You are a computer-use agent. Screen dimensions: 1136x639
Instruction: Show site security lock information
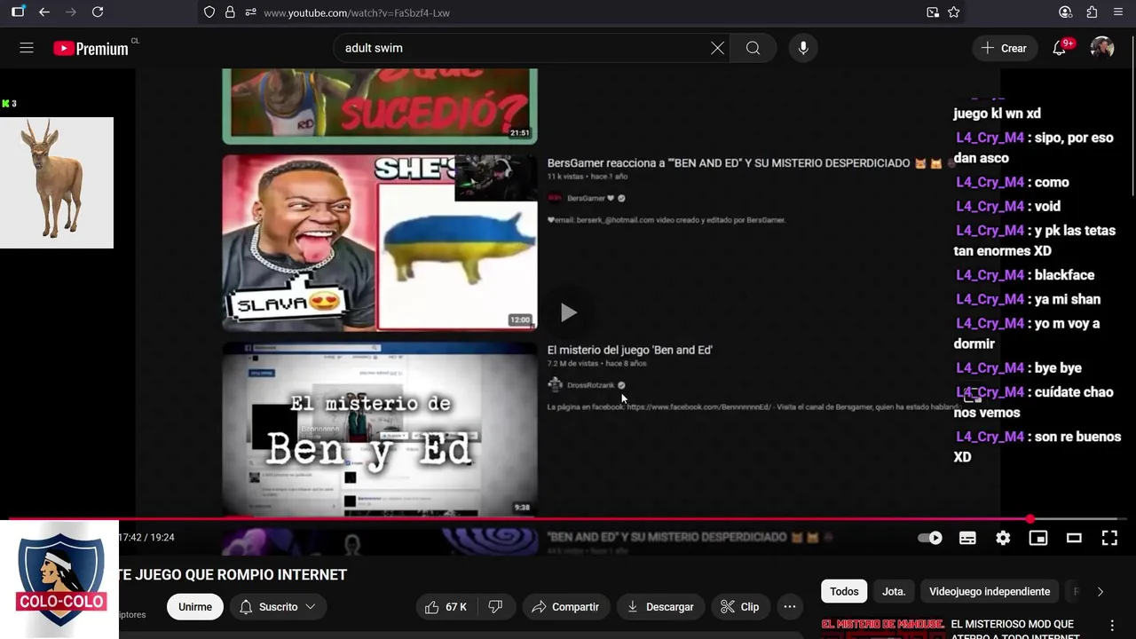pyautogui.click(x=230, y=12)
